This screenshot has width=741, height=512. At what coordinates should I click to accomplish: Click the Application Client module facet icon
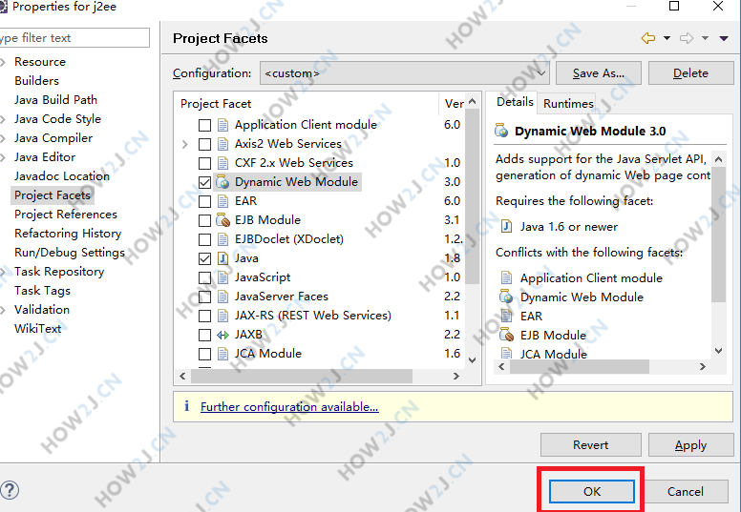pyautogui.click(x=222, y=125)
